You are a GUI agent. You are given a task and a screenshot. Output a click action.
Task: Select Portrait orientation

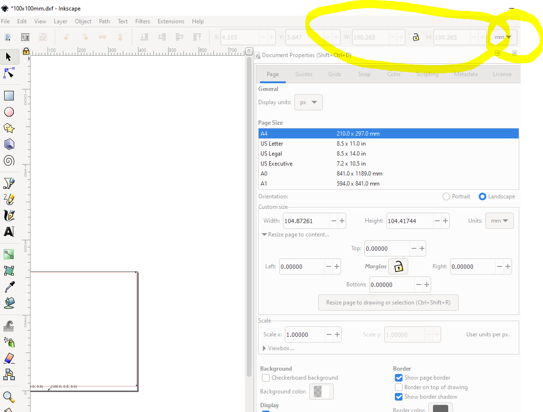coord(446,196)
